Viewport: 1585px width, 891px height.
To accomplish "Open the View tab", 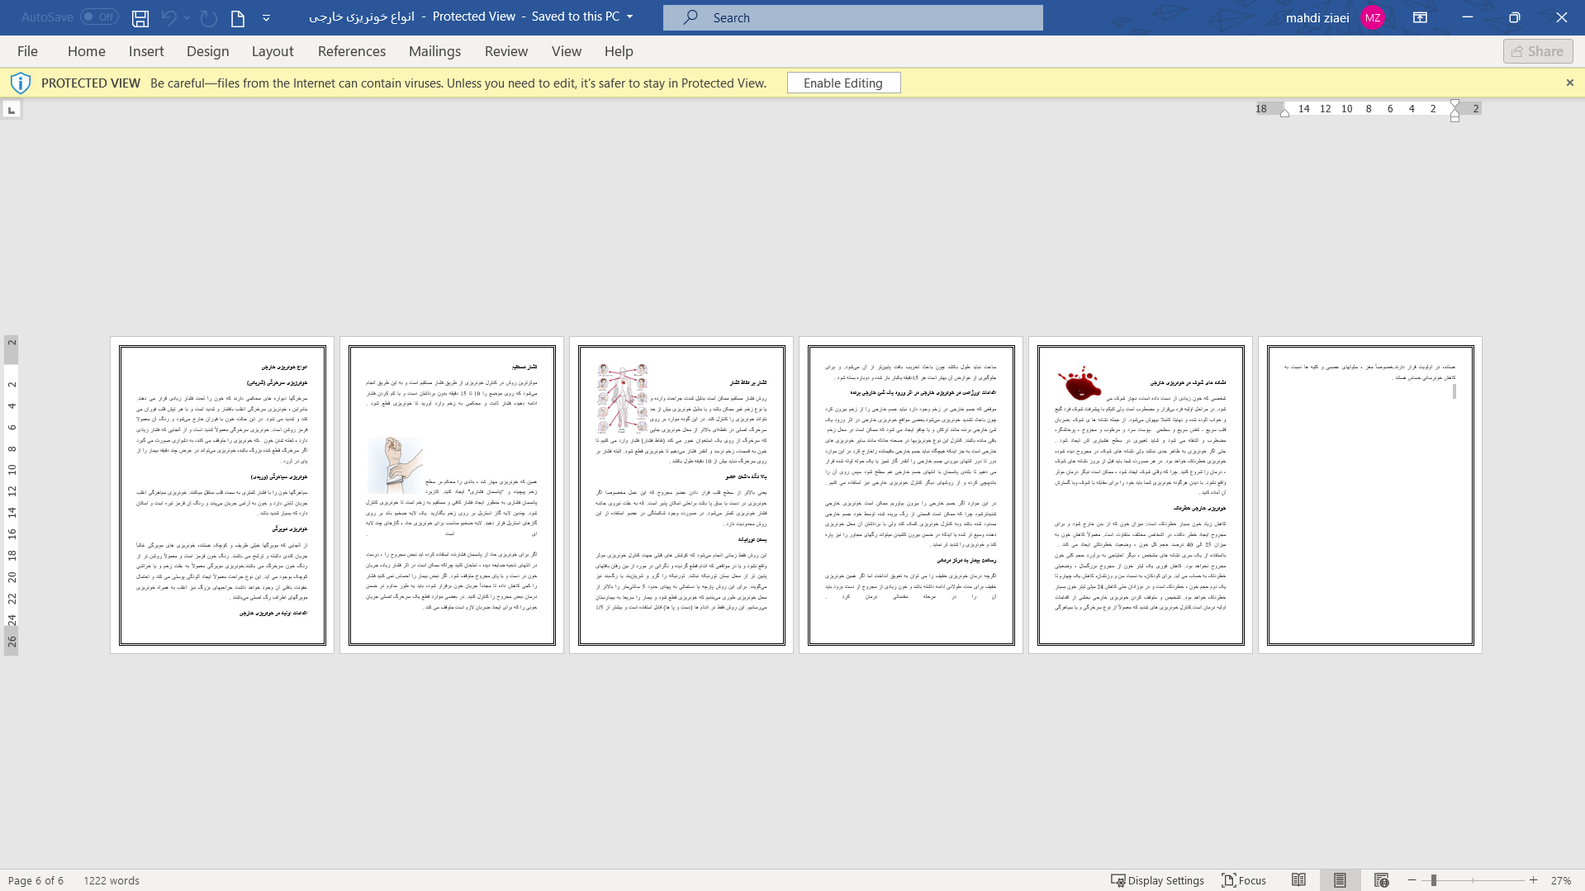I will point(567,51).
